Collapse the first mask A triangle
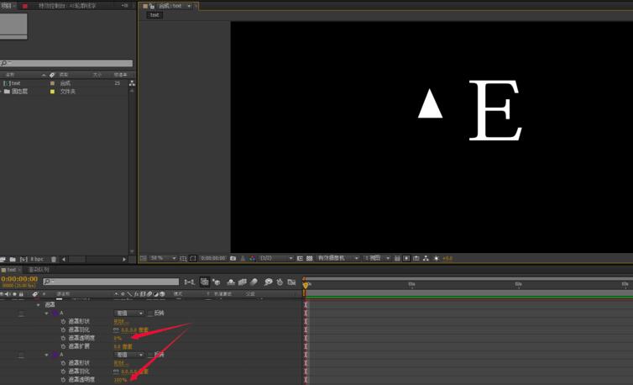Viewport: 633px width, 385px height. pyautogui.click(x=46, y=314)
